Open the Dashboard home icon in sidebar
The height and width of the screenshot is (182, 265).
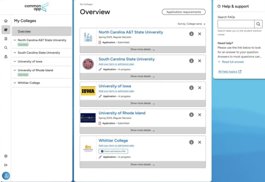(6, 21)
